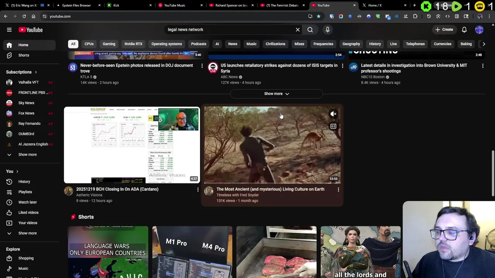495x278 pixels.
Task: Open ABC News channel link
Action: click(x=229, y=77)
